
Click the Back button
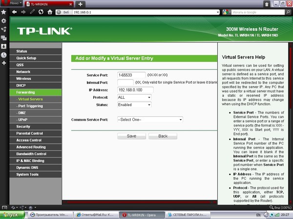tap(163, 136)
